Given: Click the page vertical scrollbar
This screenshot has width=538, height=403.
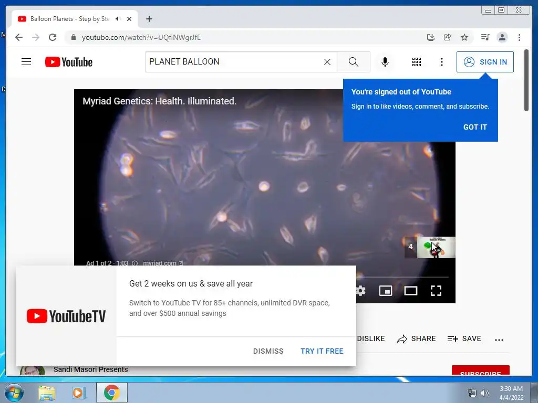Looking at the screenshot, I should click(526, 80).
